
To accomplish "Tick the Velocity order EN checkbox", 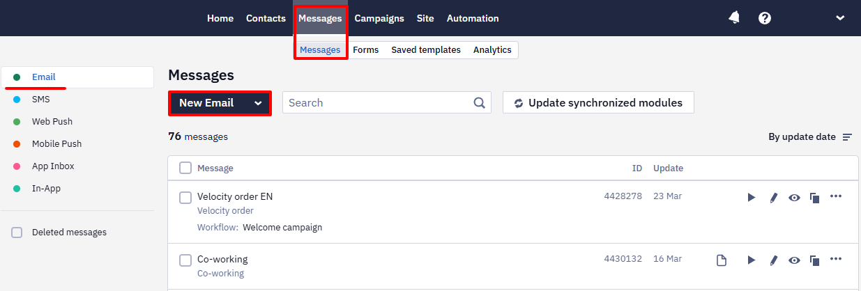I will coord(185,198).
